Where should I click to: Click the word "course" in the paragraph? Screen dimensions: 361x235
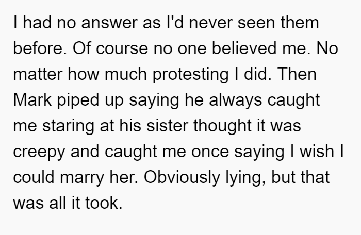pyautogui.click(x=122, y=49)
